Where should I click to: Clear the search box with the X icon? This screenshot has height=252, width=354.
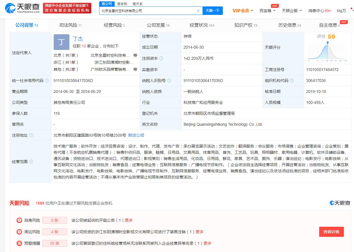(x=198, y=11)
